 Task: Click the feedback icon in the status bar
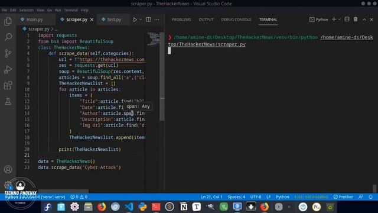point(361,197)
